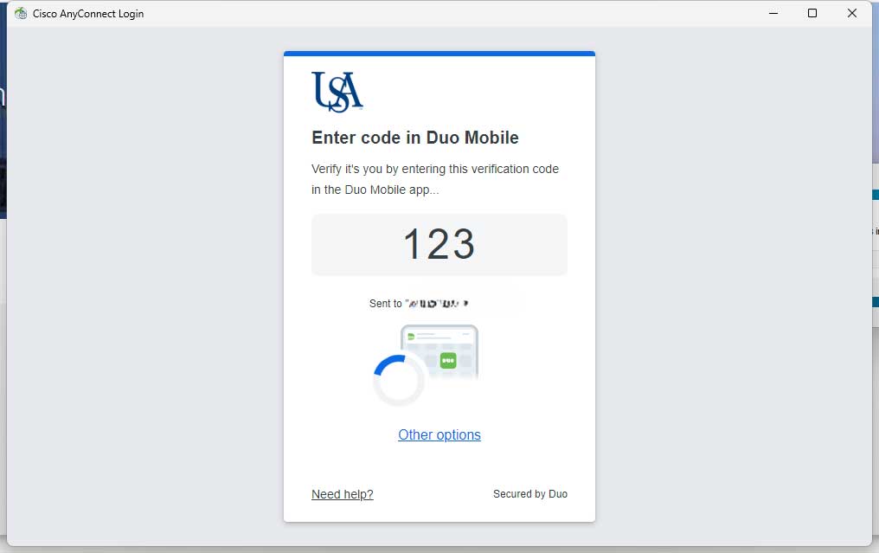Minimize the Cisco AnyConnect Login window
879x553 pixels.
coord(773,13)
